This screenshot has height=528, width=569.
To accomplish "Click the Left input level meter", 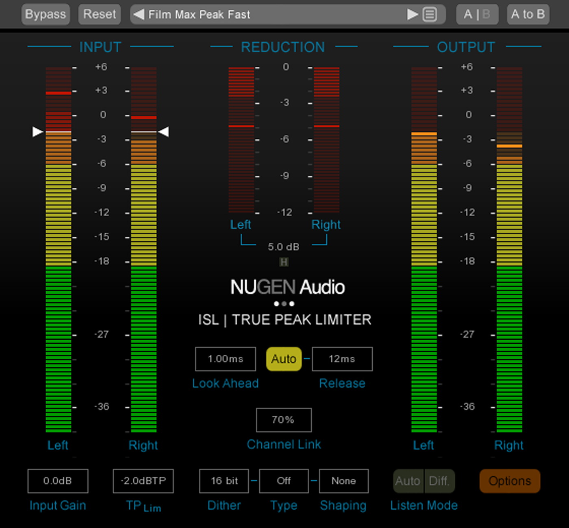I will [x=58, y=249].
